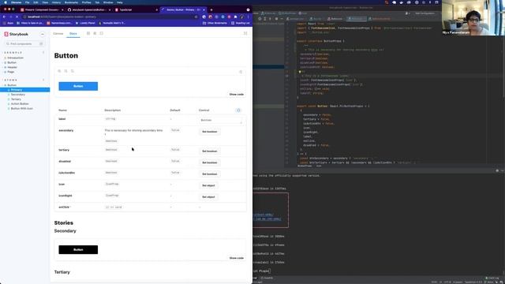Open the Other Bookmarks folder

[215, 23]
